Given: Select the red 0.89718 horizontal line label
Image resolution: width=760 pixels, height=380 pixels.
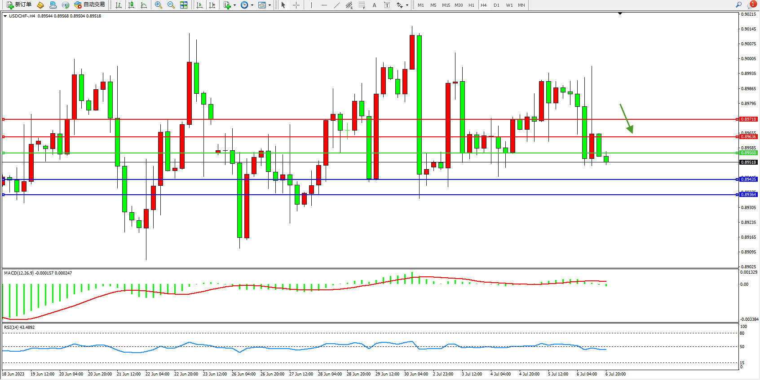Looking at the screenshot, I should click(748, 119).
